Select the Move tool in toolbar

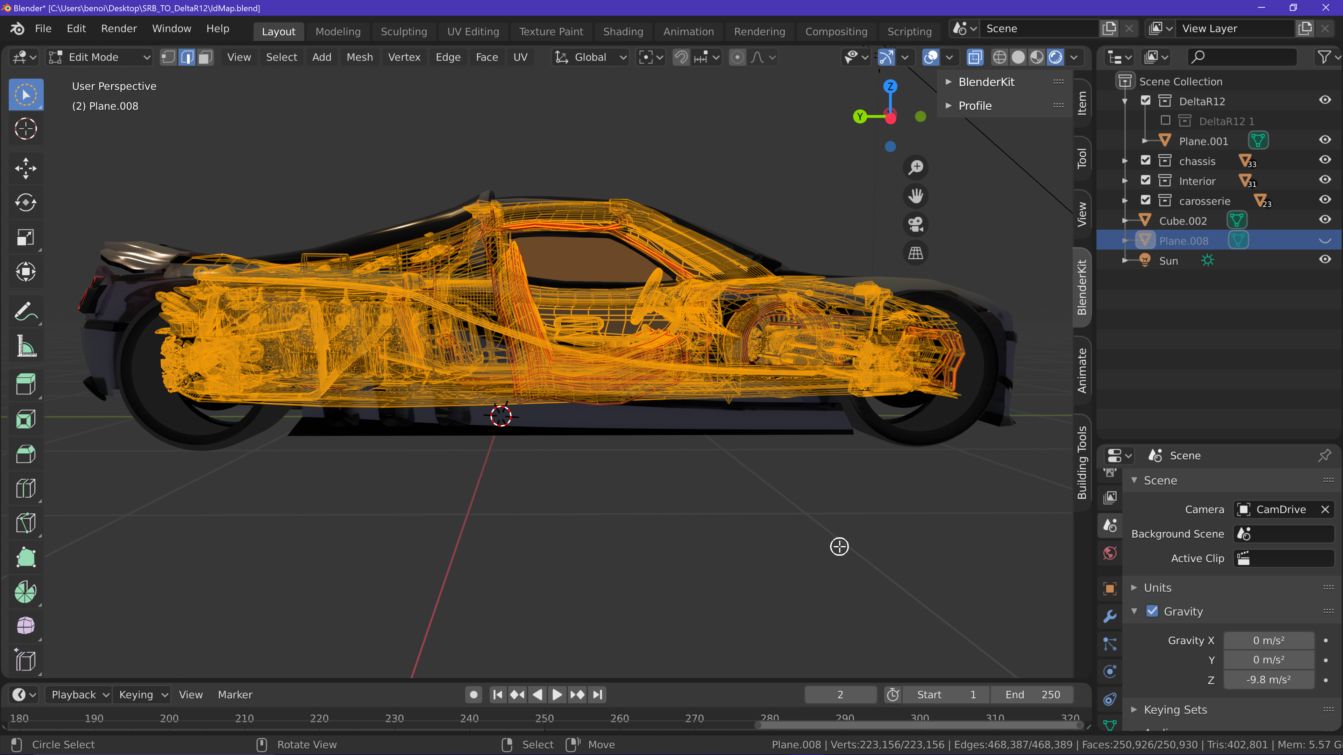pos(26,168)
